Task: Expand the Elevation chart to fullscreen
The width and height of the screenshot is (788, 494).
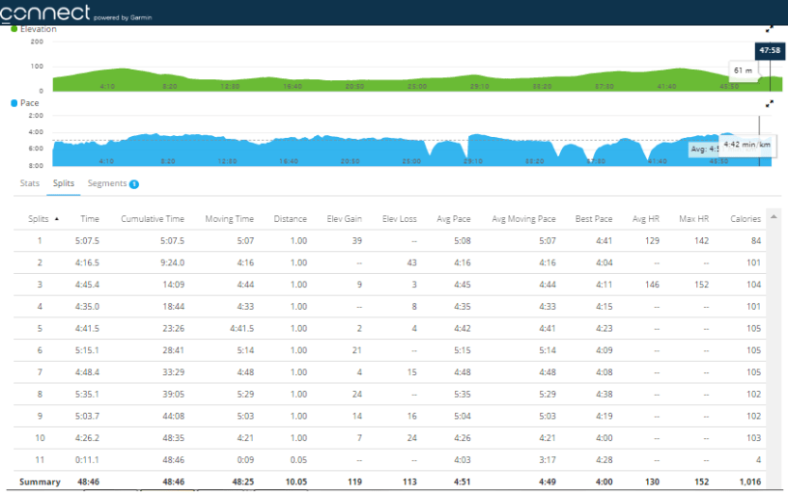Action: 770,30
